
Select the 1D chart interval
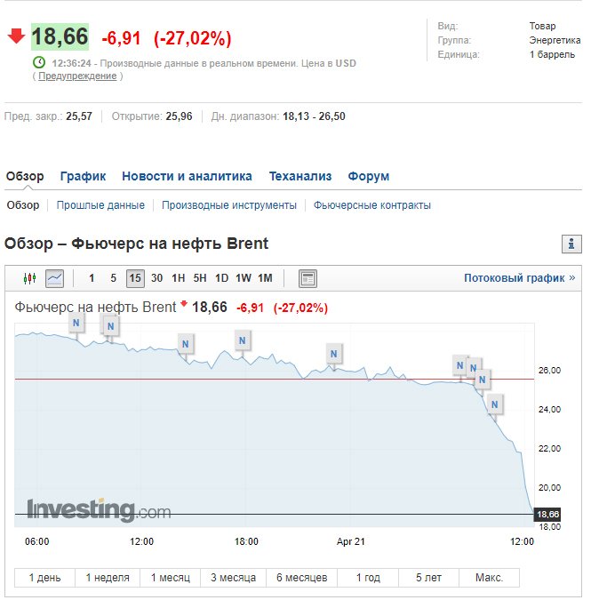pyautogui.click(x=221, y=278)
